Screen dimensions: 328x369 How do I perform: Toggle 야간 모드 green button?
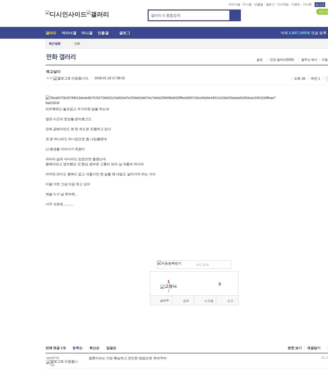point(322,12)
